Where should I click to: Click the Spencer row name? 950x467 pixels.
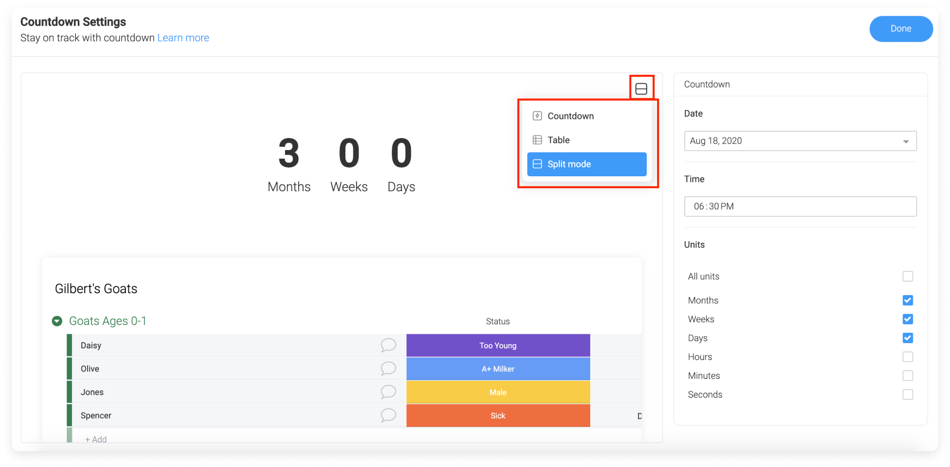96,415
